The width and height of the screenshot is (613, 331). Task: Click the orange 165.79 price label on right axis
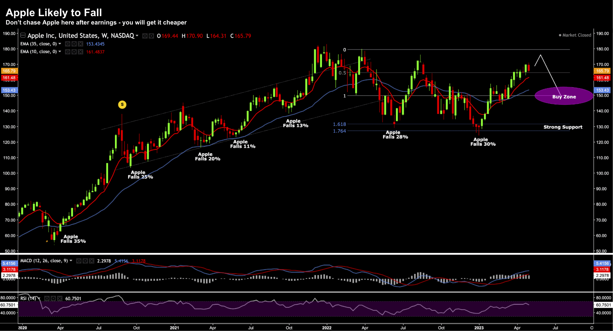(x=602, y=71)
